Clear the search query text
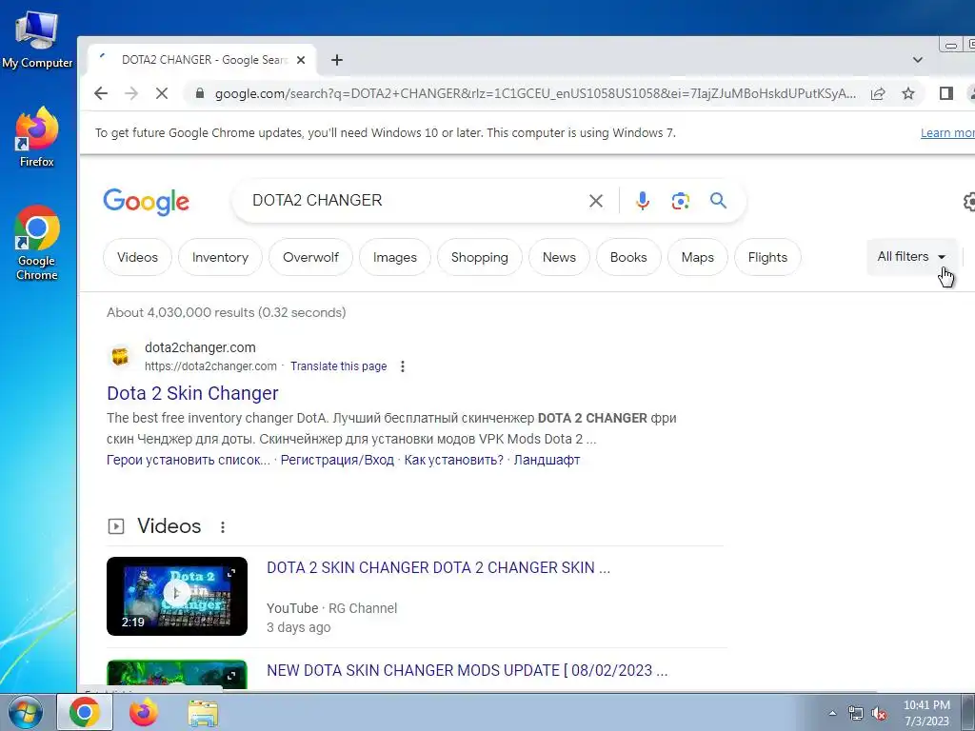975x731 pixels. (596, 200)
